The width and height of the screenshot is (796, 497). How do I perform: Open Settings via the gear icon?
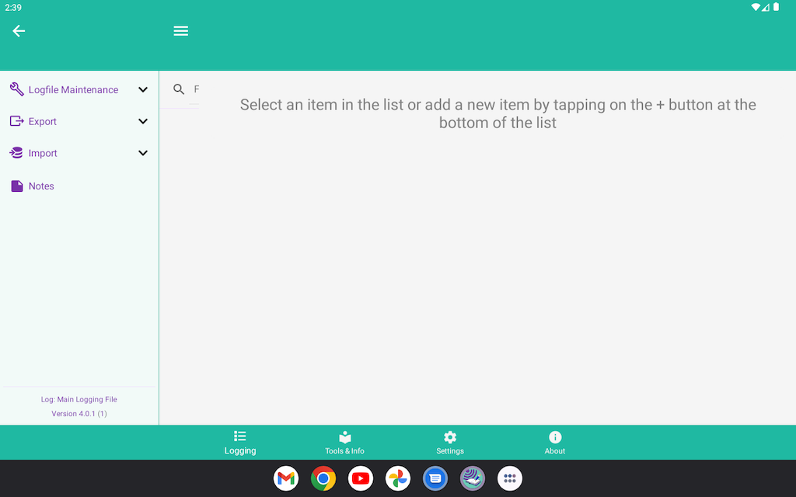[450, 438]
